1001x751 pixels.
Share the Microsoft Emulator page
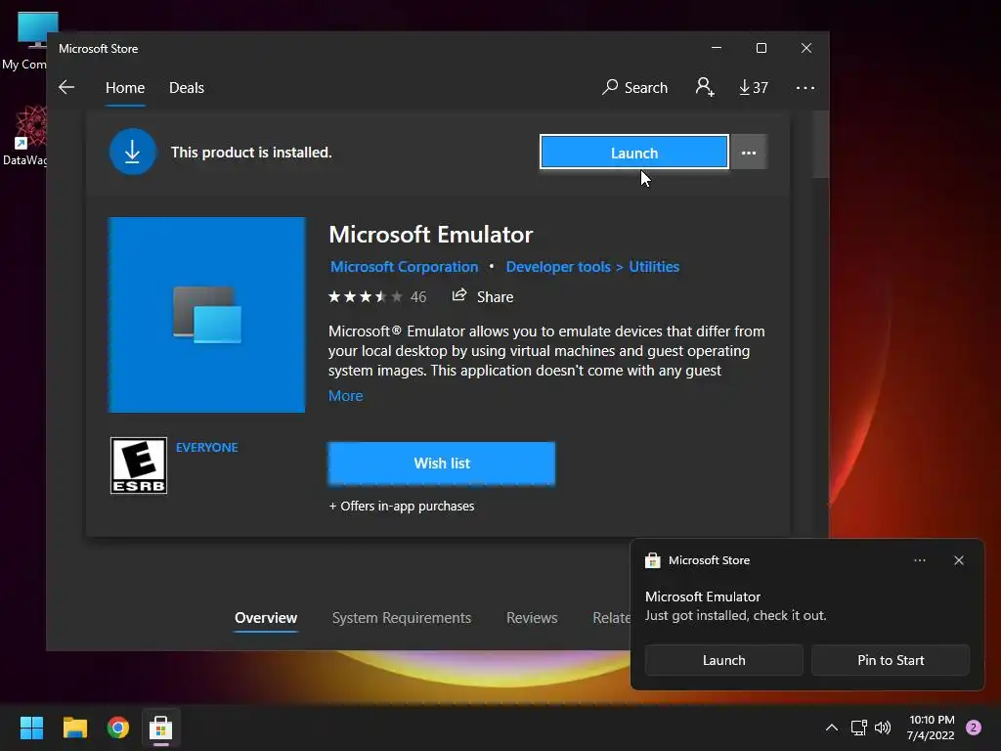483,296
